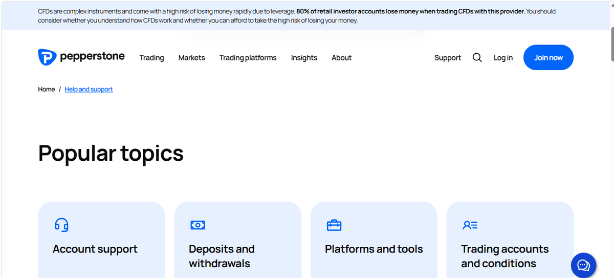Viewport: 614px width, 278px height.
Task: Go to Home breadcrumb
Action: (46, 89)
